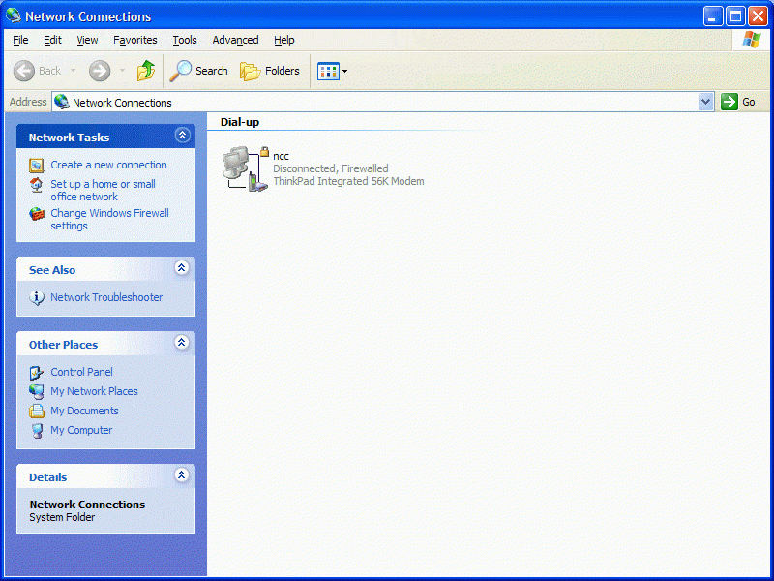The image size is (774, 581).
Task: Go to Control Panel link
Action: pyautogui.click(x=81, y=372)
